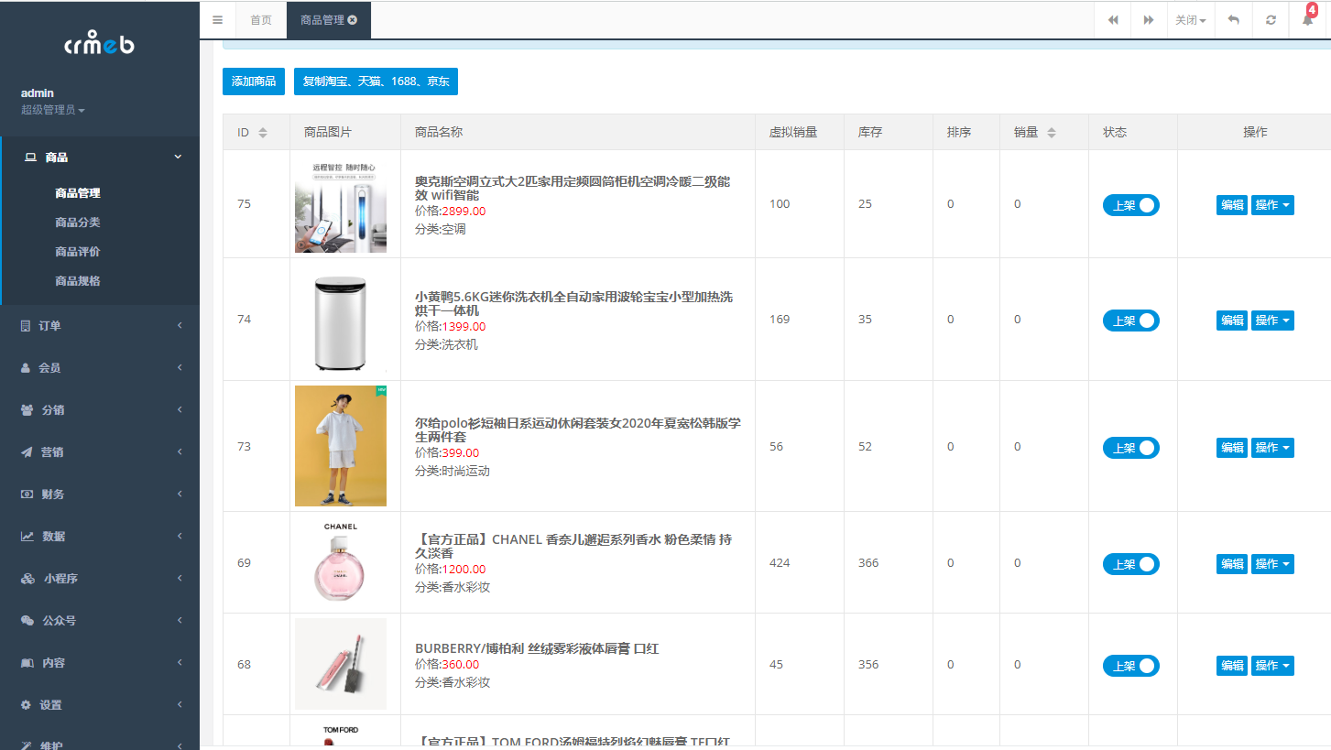This screenshot has height=750, width=1331.
Task: Open 操作 dropdown for product 74
Action: tap(1272, 320)
